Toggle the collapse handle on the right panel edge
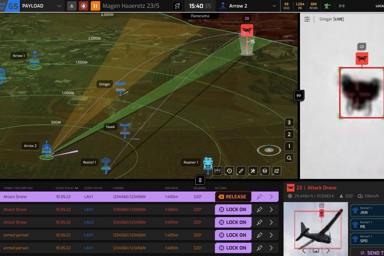This screenshot has height=256, width=384. (x=298, y=95)
